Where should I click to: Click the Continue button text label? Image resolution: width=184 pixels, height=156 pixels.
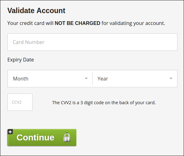tap(35, 137)
